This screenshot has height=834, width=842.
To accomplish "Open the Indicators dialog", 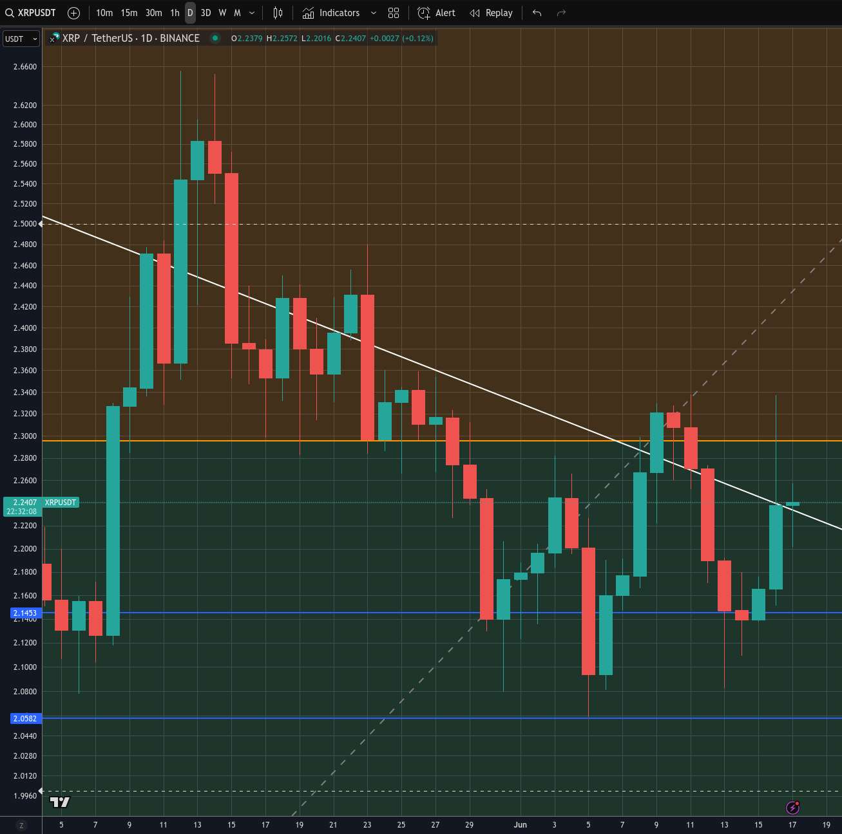I will [331, 13].
